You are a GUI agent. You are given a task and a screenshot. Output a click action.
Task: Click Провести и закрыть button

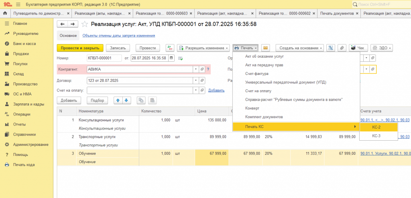coord(80,48)
